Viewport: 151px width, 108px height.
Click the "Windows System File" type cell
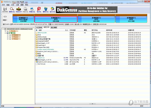tap(75, 58)
